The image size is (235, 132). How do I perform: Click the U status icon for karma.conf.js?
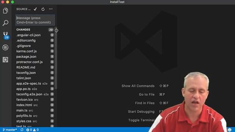[x=52, y=51]
